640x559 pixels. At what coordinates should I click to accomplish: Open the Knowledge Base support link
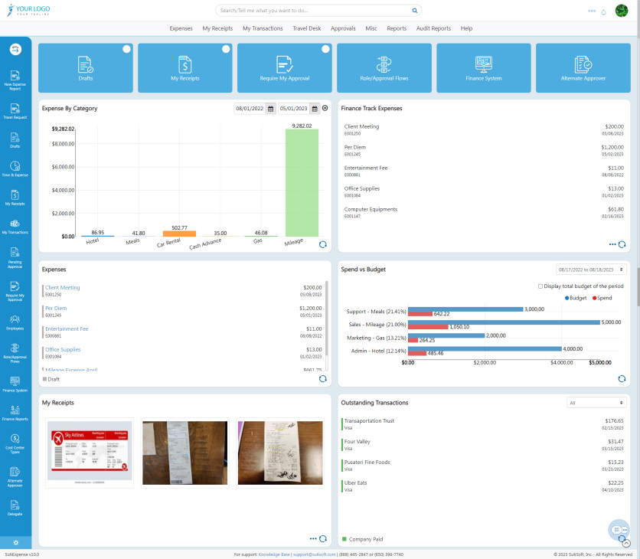pyautogui.click(x=274, y=554)
